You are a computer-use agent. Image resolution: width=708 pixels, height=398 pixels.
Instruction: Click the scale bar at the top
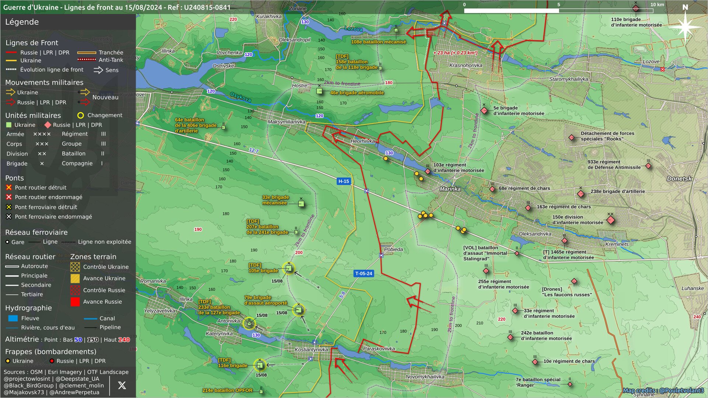pos(558,11)
